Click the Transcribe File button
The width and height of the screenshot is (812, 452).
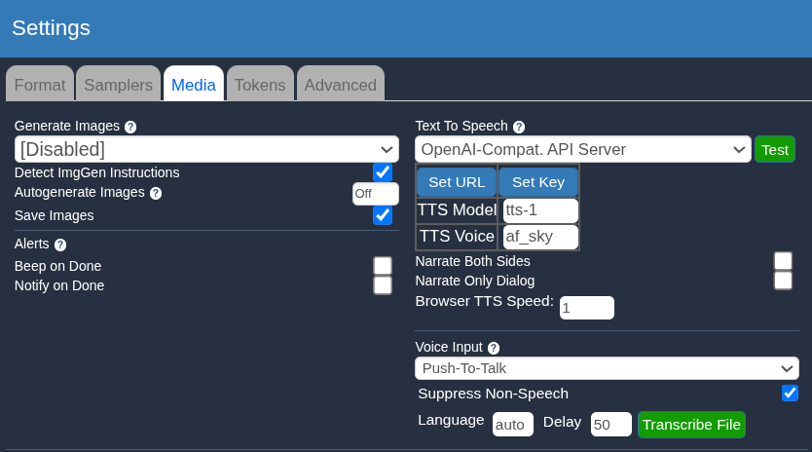[x=691, y=425]
